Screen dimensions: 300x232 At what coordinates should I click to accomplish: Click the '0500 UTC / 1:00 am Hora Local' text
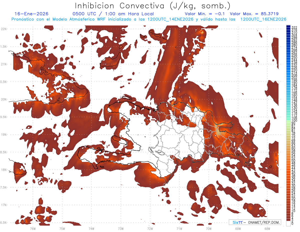pos(113,14)
